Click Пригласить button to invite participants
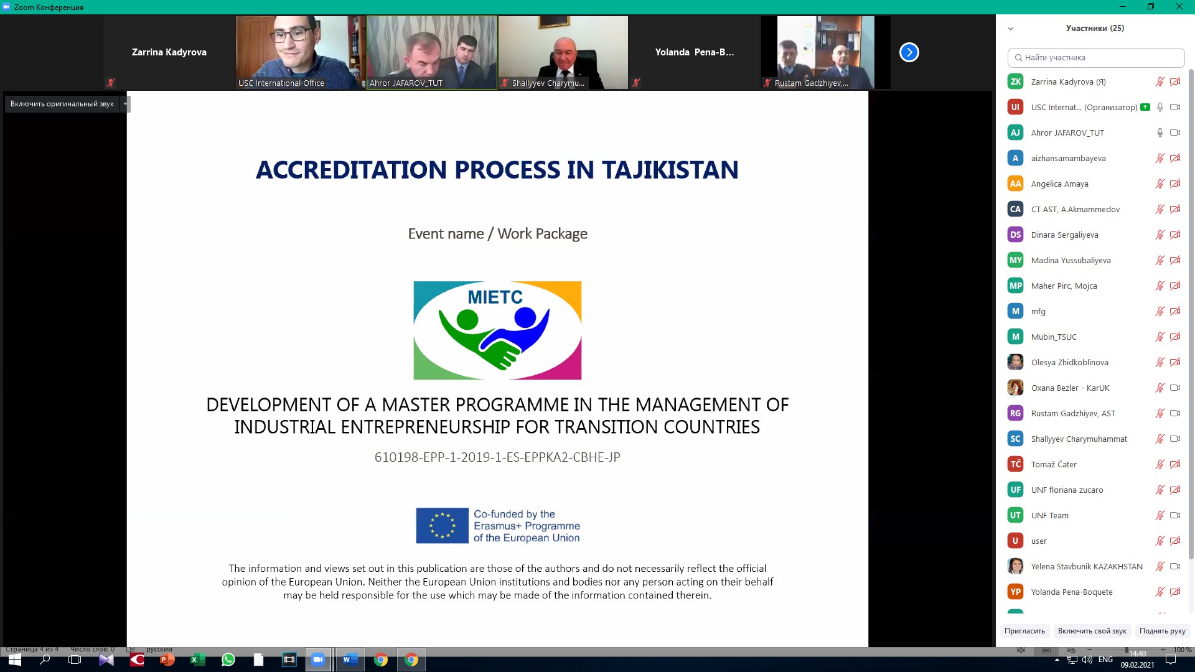The height and width of the screenshot is (672, 1195). coord(1024,631)
